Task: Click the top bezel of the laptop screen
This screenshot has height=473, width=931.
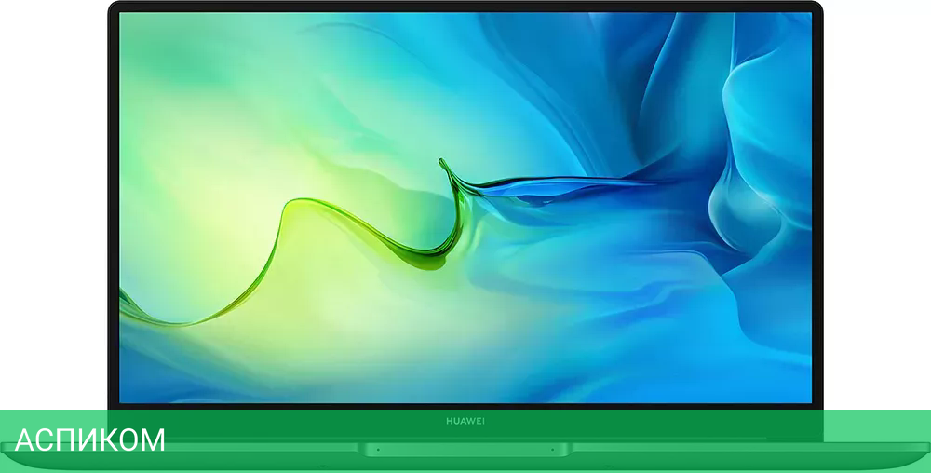Action: coord(465,7)
